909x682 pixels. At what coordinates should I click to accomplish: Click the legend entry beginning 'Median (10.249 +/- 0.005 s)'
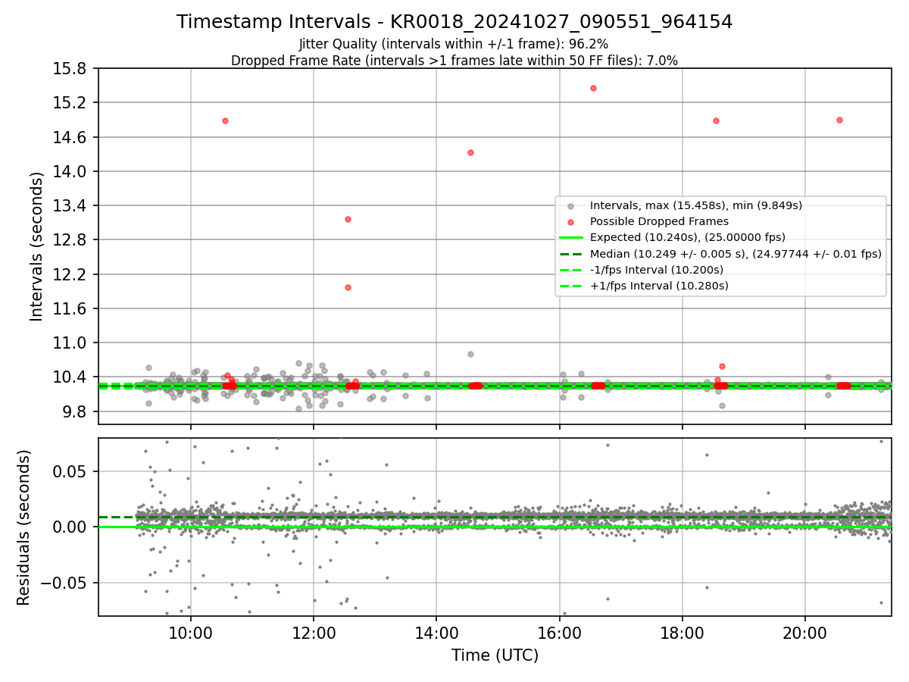[x=736, y=254]
